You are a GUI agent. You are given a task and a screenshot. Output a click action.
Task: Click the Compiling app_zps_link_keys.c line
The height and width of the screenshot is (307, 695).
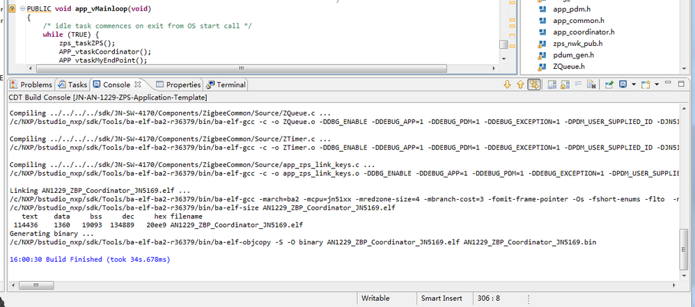tap(192, 164)
